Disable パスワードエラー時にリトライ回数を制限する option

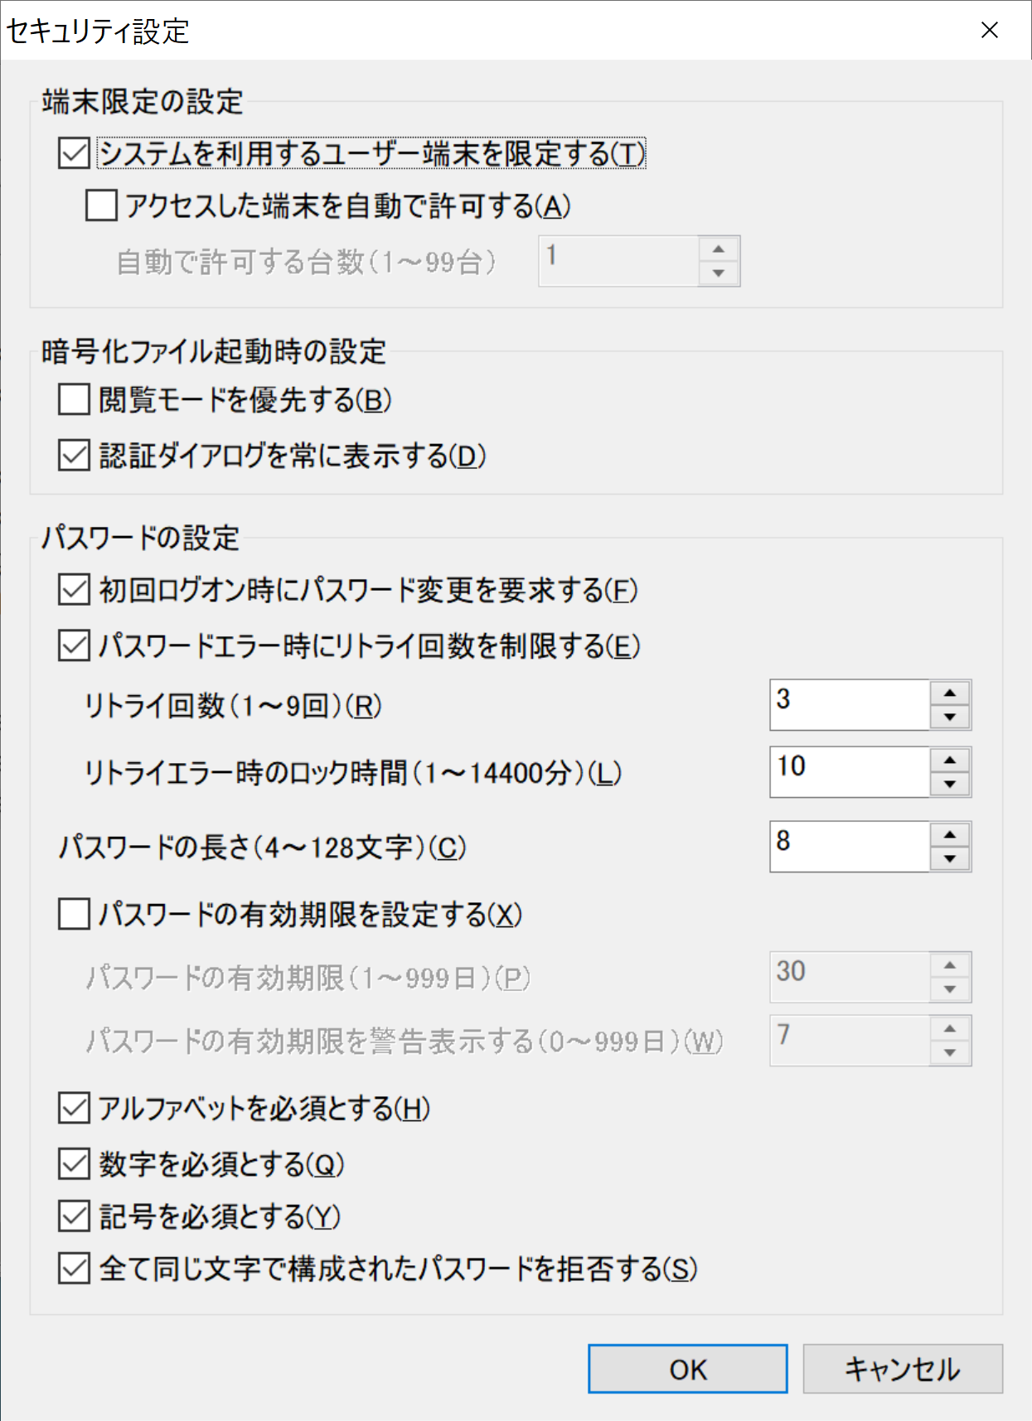coord(75,645)
